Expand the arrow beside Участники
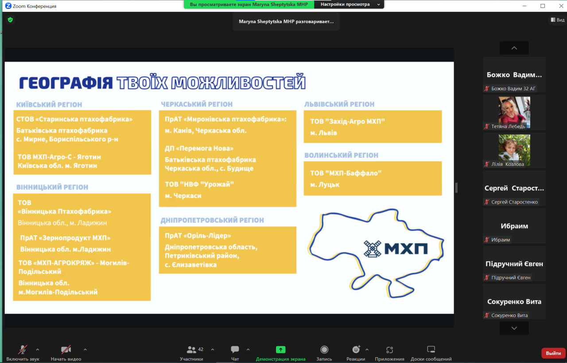 coord(212,349)
